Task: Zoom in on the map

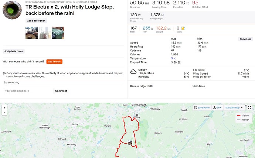Action: [x=4, y=107]
